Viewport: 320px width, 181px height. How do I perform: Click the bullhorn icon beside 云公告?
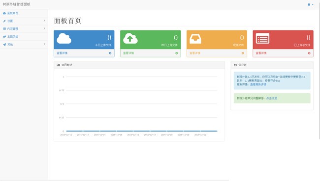point(235,65)
